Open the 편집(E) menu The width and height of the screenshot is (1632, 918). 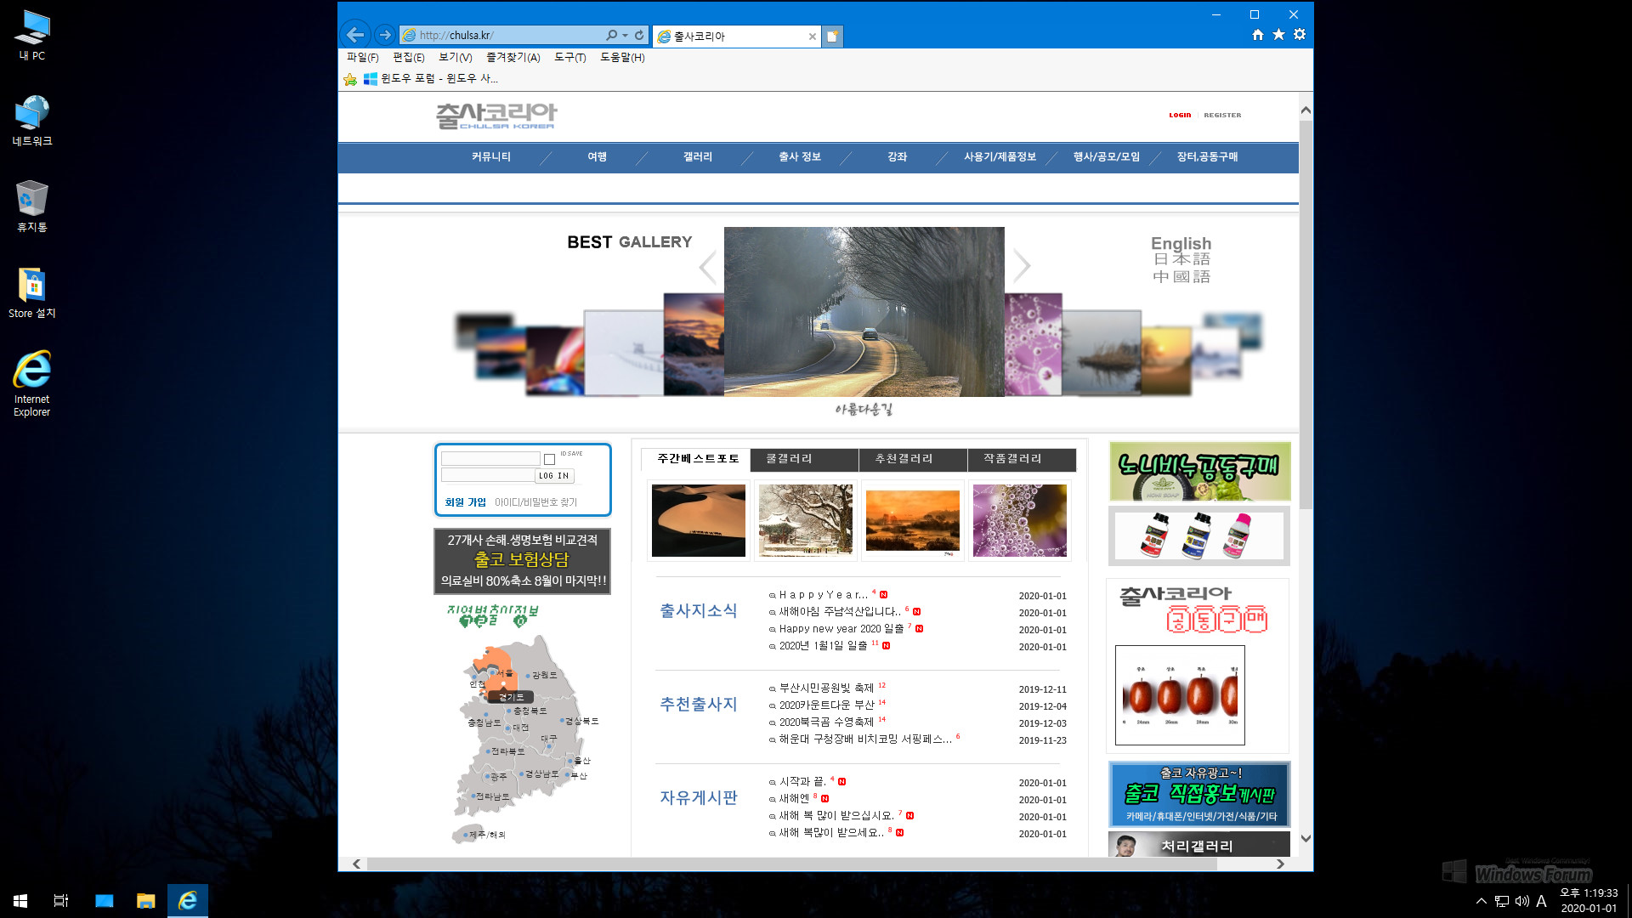point(408,57)
